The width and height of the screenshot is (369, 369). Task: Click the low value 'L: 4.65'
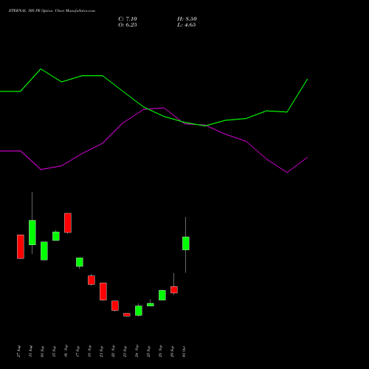[187, 25]
